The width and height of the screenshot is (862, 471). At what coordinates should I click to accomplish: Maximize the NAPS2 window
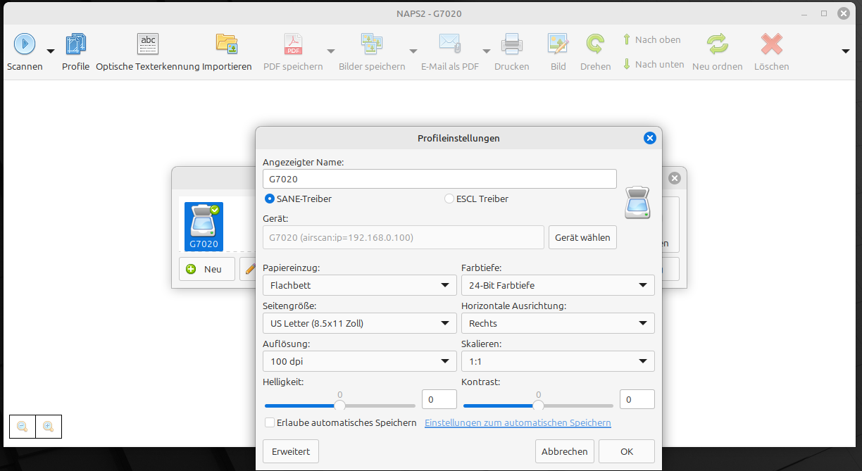pos(824,13)
